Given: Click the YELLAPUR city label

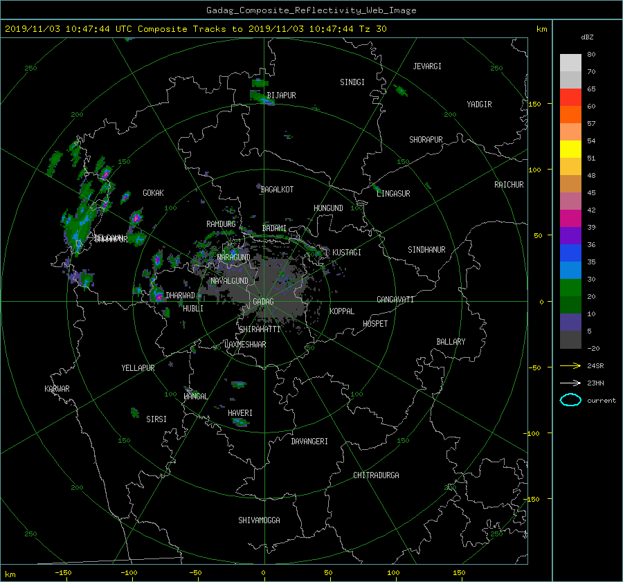Looking at the screenshot, I should [x=138, y=368].
